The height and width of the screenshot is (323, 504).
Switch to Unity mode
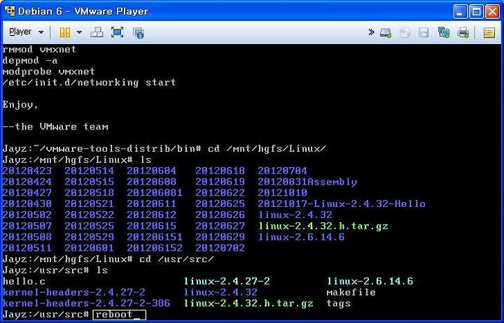[x=138, y=32]
